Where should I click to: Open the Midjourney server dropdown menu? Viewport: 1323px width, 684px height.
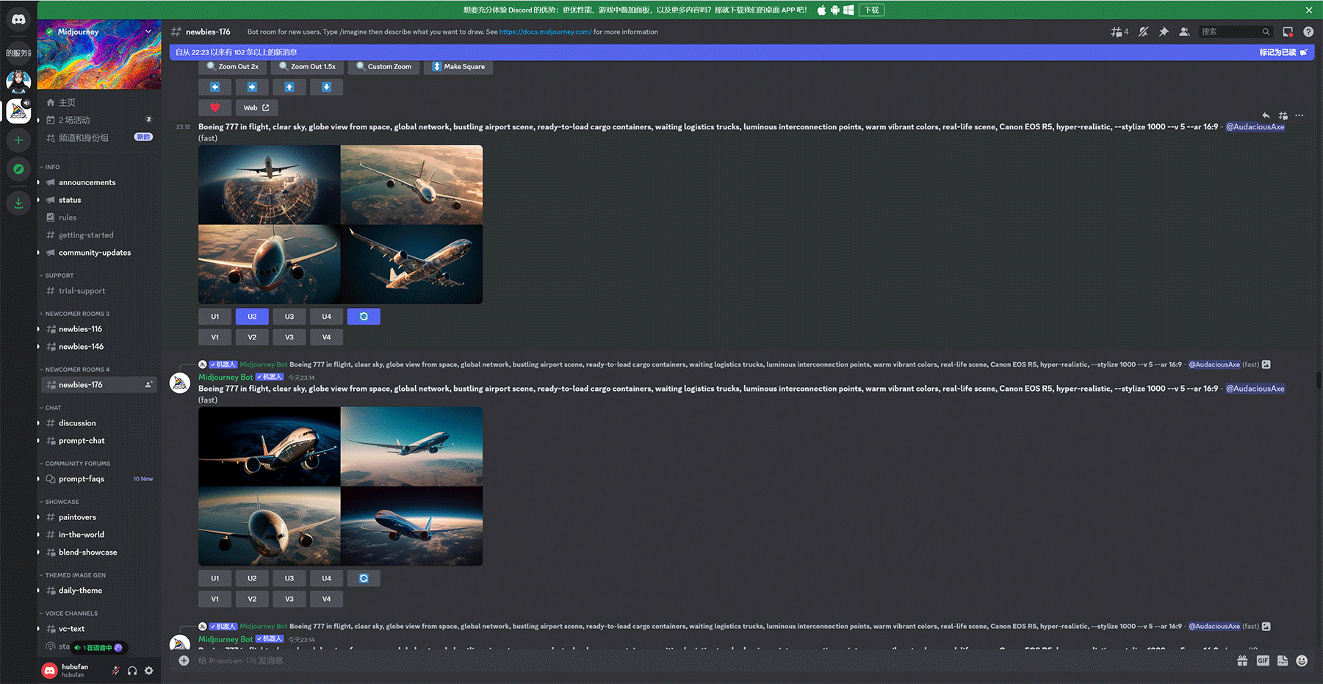pyautogui.click(x=148, y=32)
